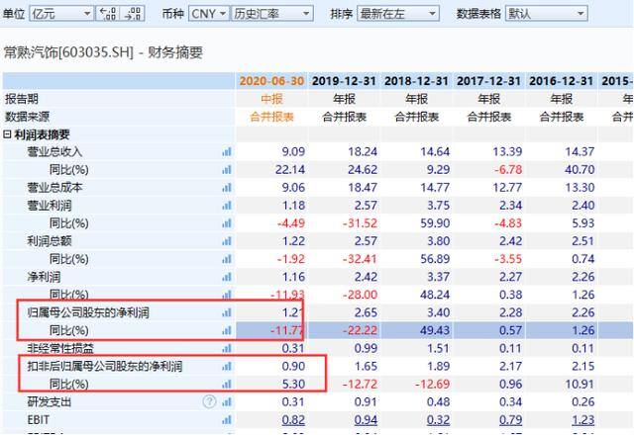Select the 研发支出 row label

[x=50, y=402]
